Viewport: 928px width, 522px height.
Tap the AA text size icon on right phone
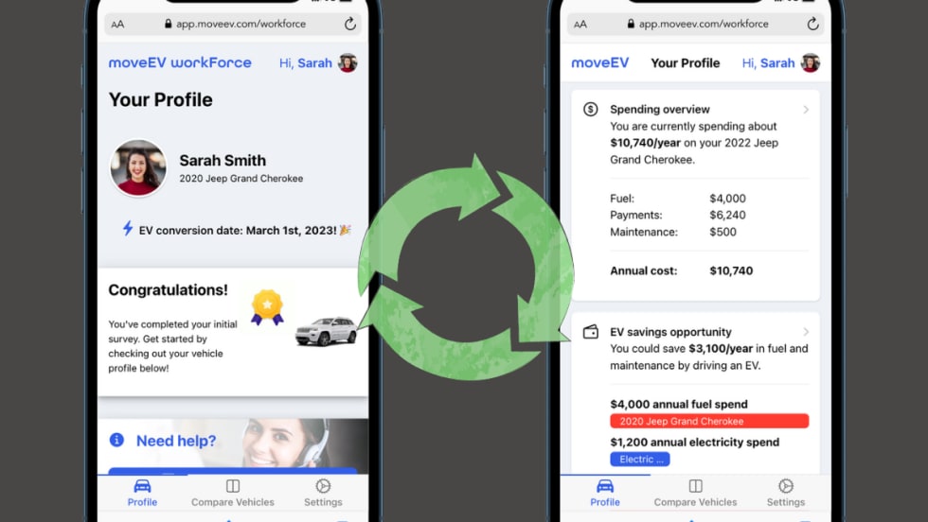pyautogui.click(x=580, y=25)
